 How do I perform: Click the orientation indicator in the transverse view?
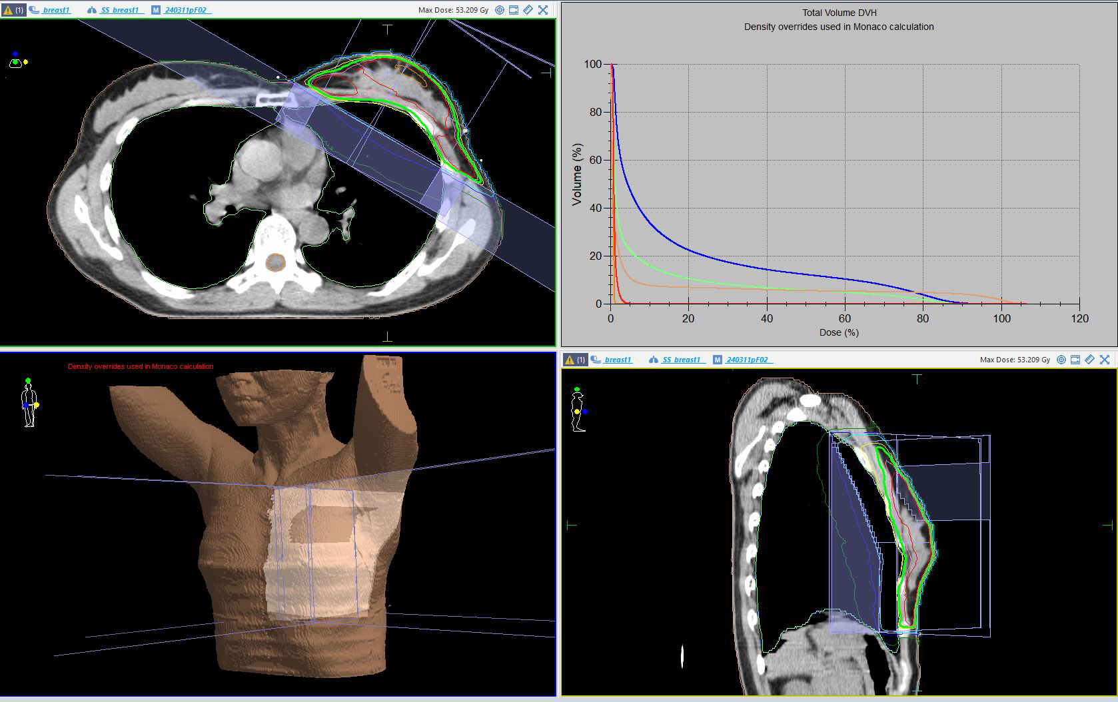pos(17,61)
